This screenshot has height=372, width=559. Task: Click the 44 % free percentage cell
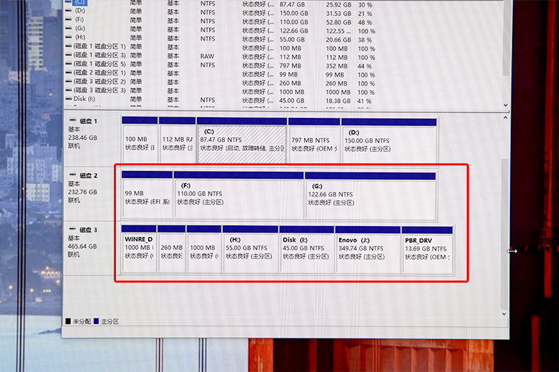coord(364,66)
